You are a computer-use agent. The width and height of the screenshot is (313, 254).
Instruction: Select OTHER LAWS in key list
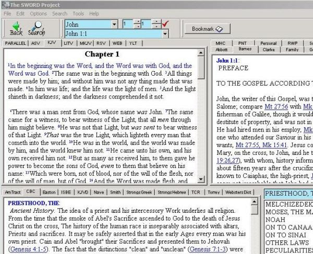tap(287, 243)
